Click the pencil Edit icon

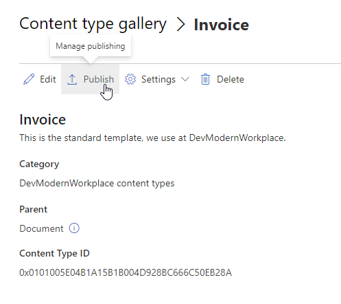pyautogui.click(x=29, y=79)
